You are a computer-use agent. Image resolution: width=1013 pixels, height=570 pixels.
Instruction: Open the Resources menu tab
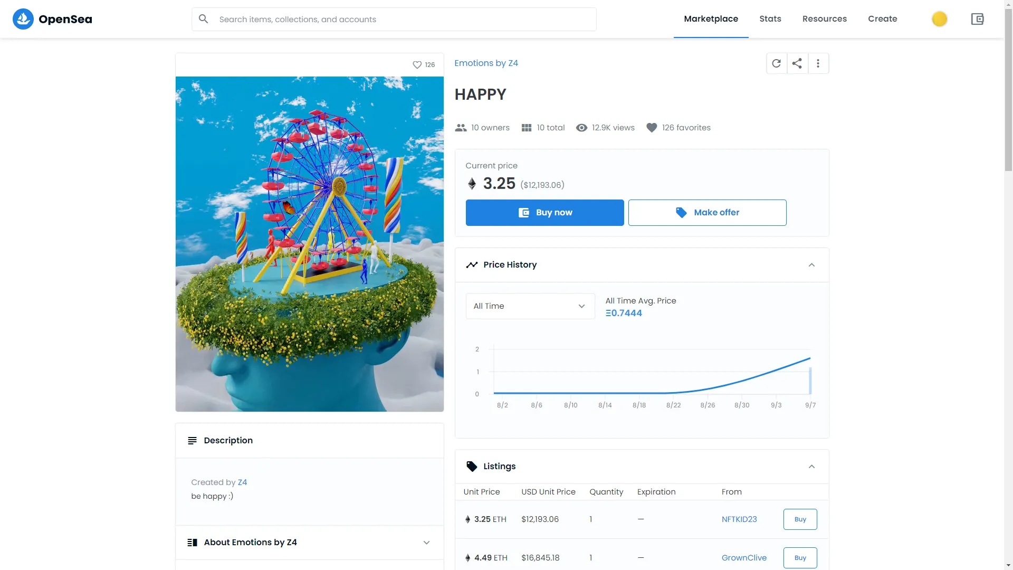pos(825,19)
